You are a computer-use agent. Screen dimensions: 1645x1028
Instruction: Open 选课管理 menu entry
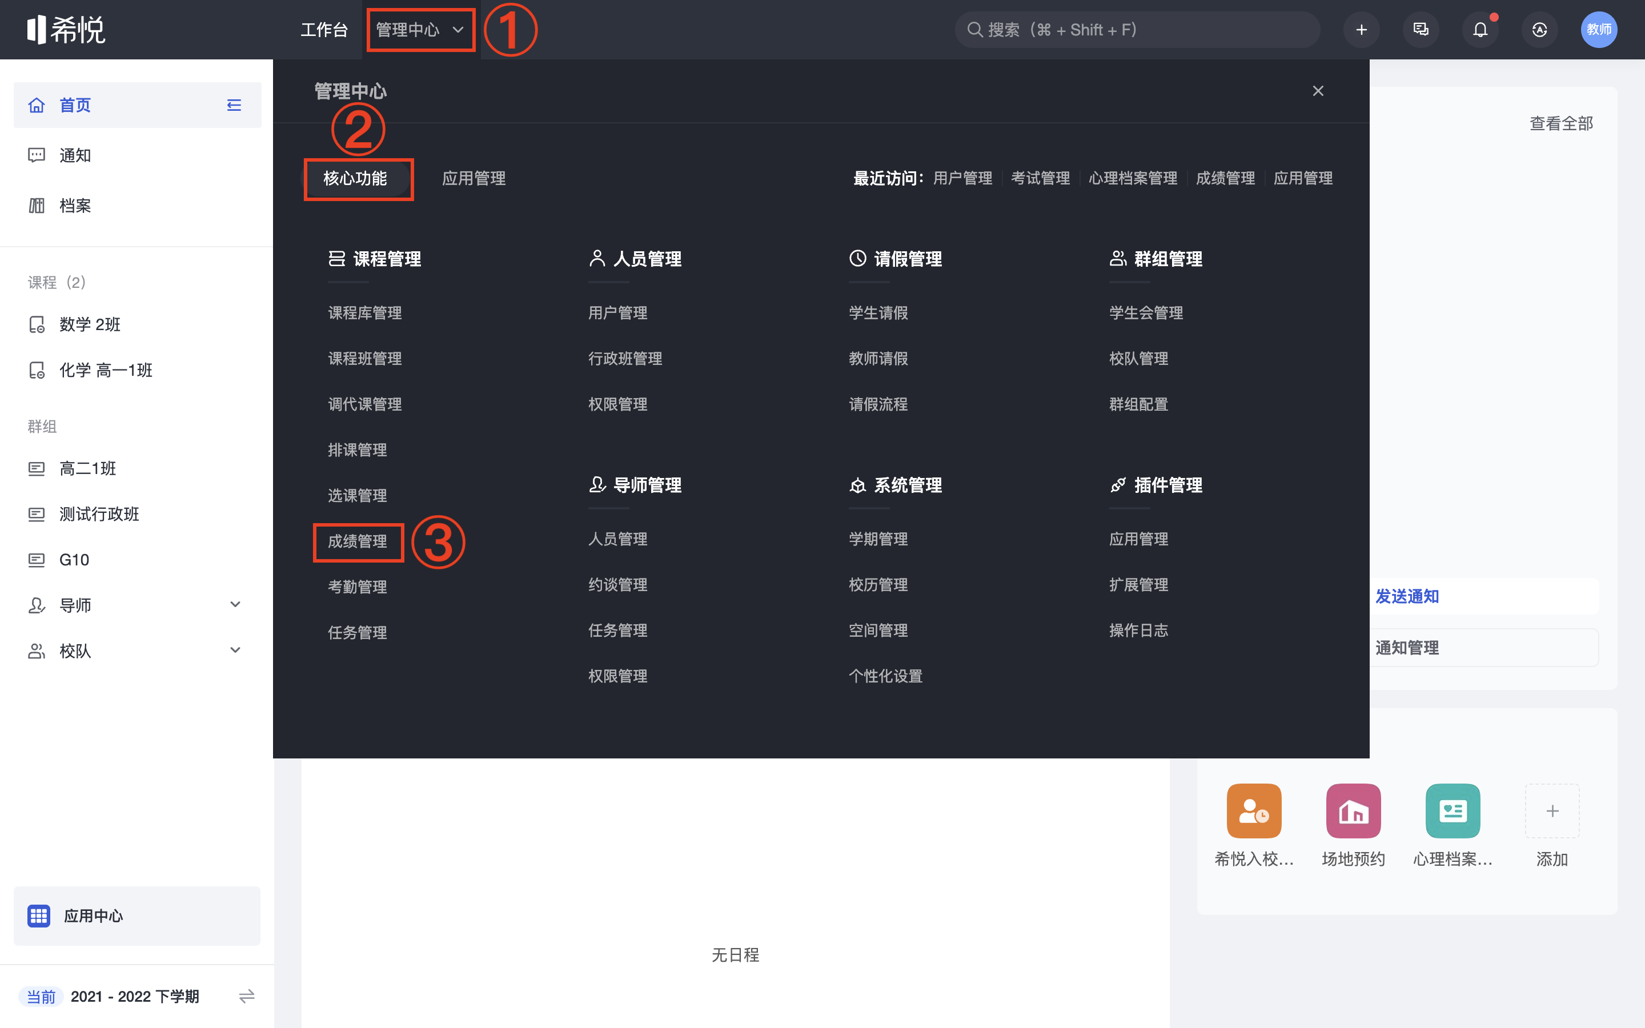point(358,495)
